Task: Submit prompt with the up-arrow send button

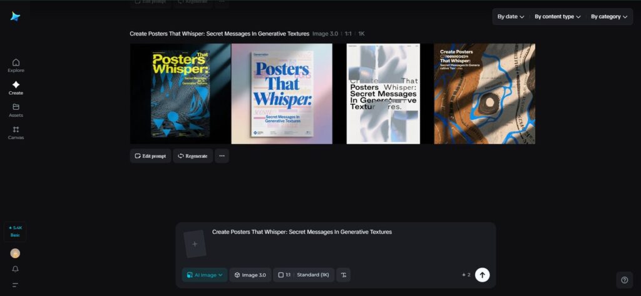Action: [482, 275]
